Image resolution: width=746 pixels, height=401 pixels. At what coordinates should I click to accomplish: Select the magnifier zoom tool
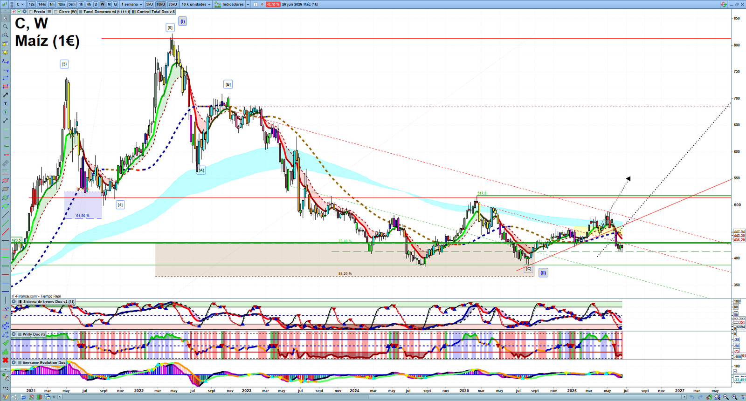pos(5,27)
